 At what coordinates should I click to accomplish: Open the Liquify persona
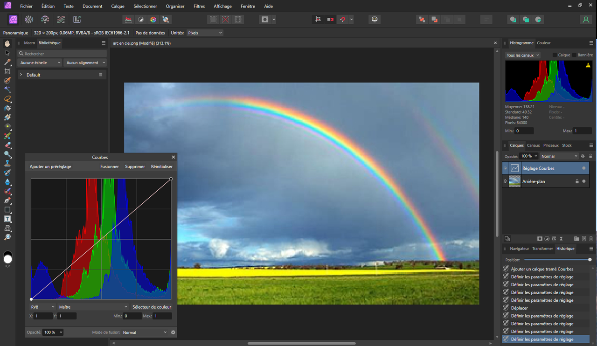click(x=29, y=20)
